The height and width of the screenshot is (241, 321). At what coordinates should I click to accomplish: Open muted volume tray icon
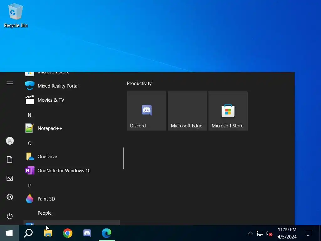click(269, 233)
